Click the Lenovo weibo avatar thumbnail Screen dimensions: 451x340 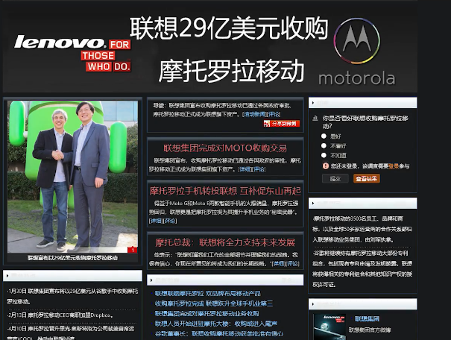(329, 327)
